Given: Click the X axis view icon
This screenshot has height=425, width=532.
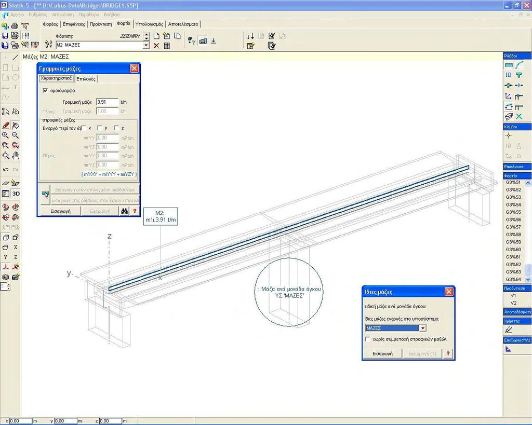Looking at the screenshot, I should pyautogui.click(x=15, y=248).
